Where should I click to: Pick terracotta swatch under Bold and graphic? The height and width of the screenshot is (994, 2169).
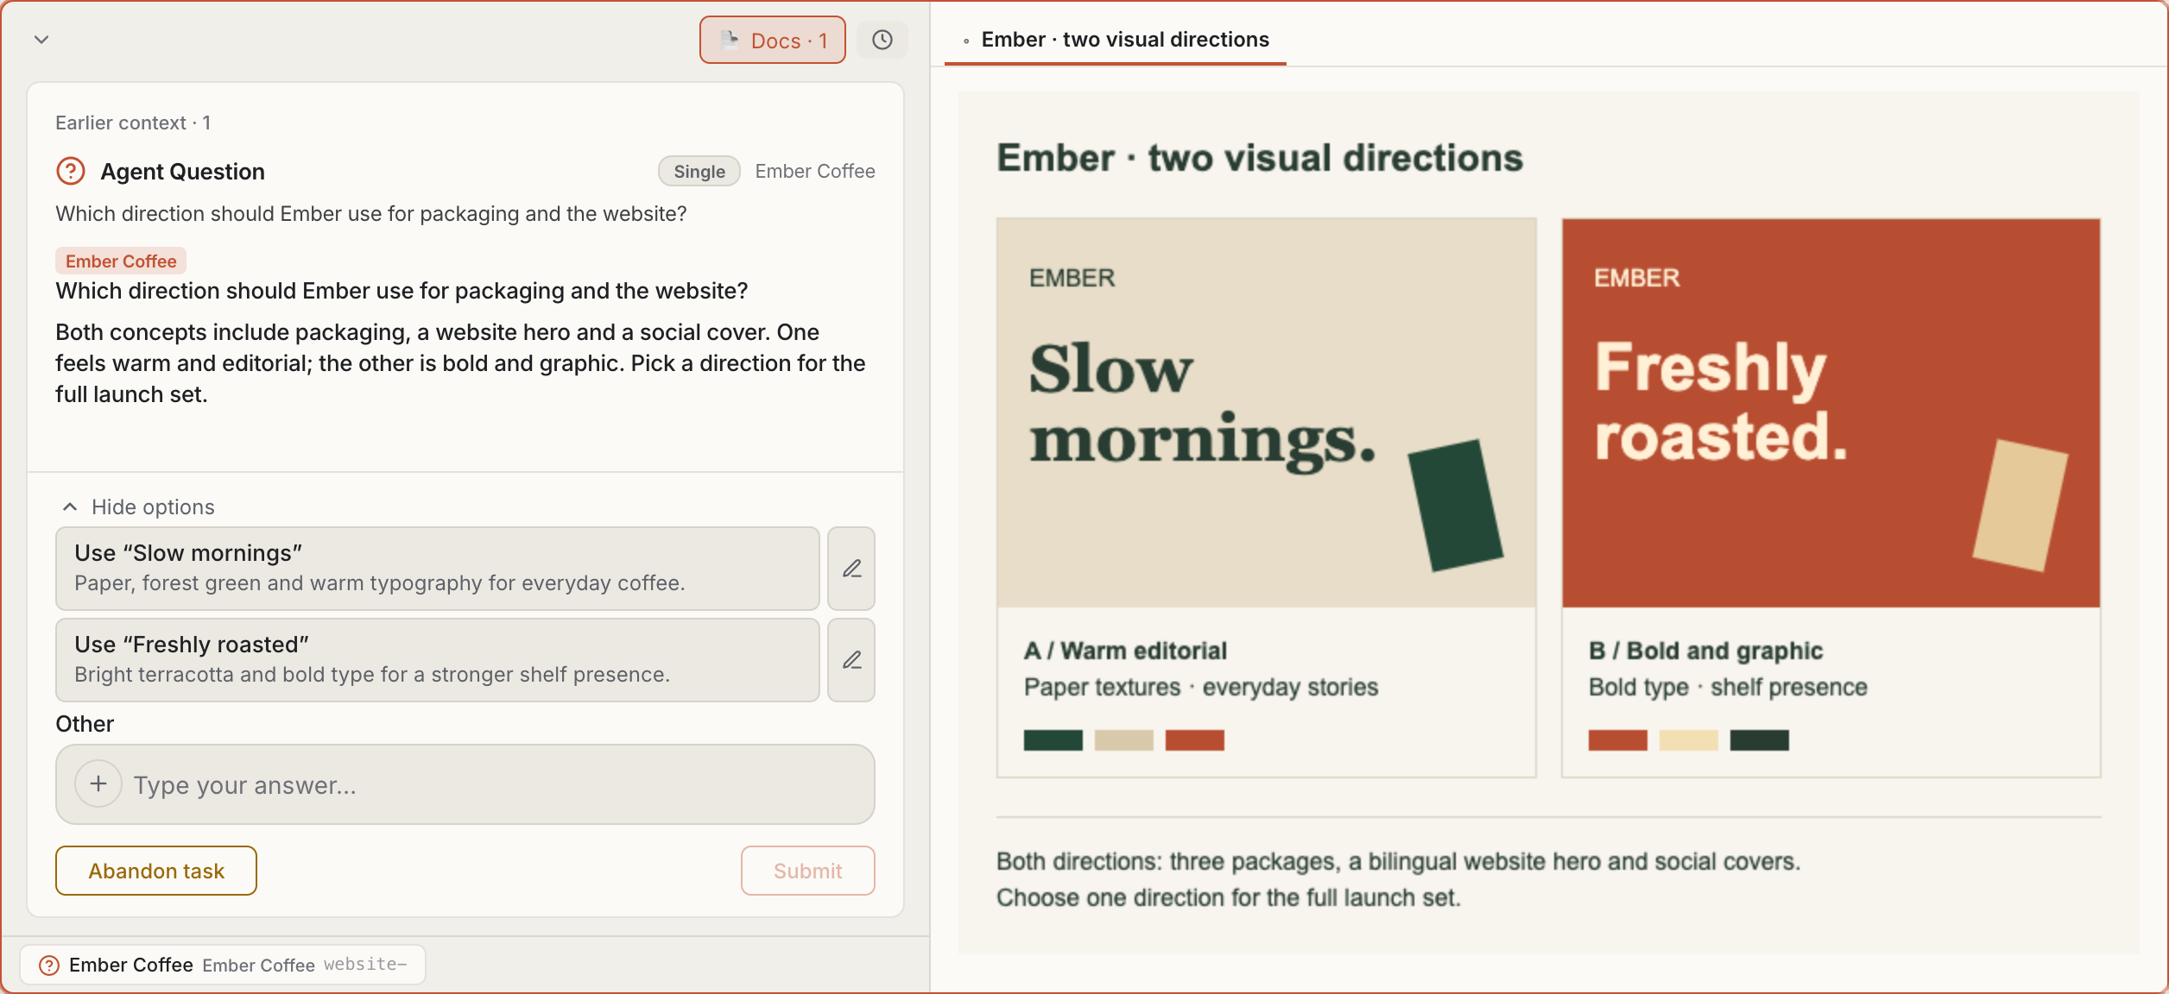[1617, 739]
